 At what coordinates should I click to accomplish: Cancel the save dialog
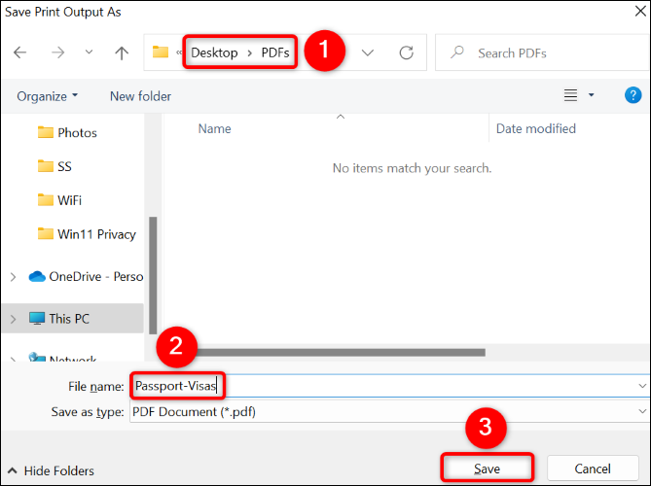click(592, 469)
